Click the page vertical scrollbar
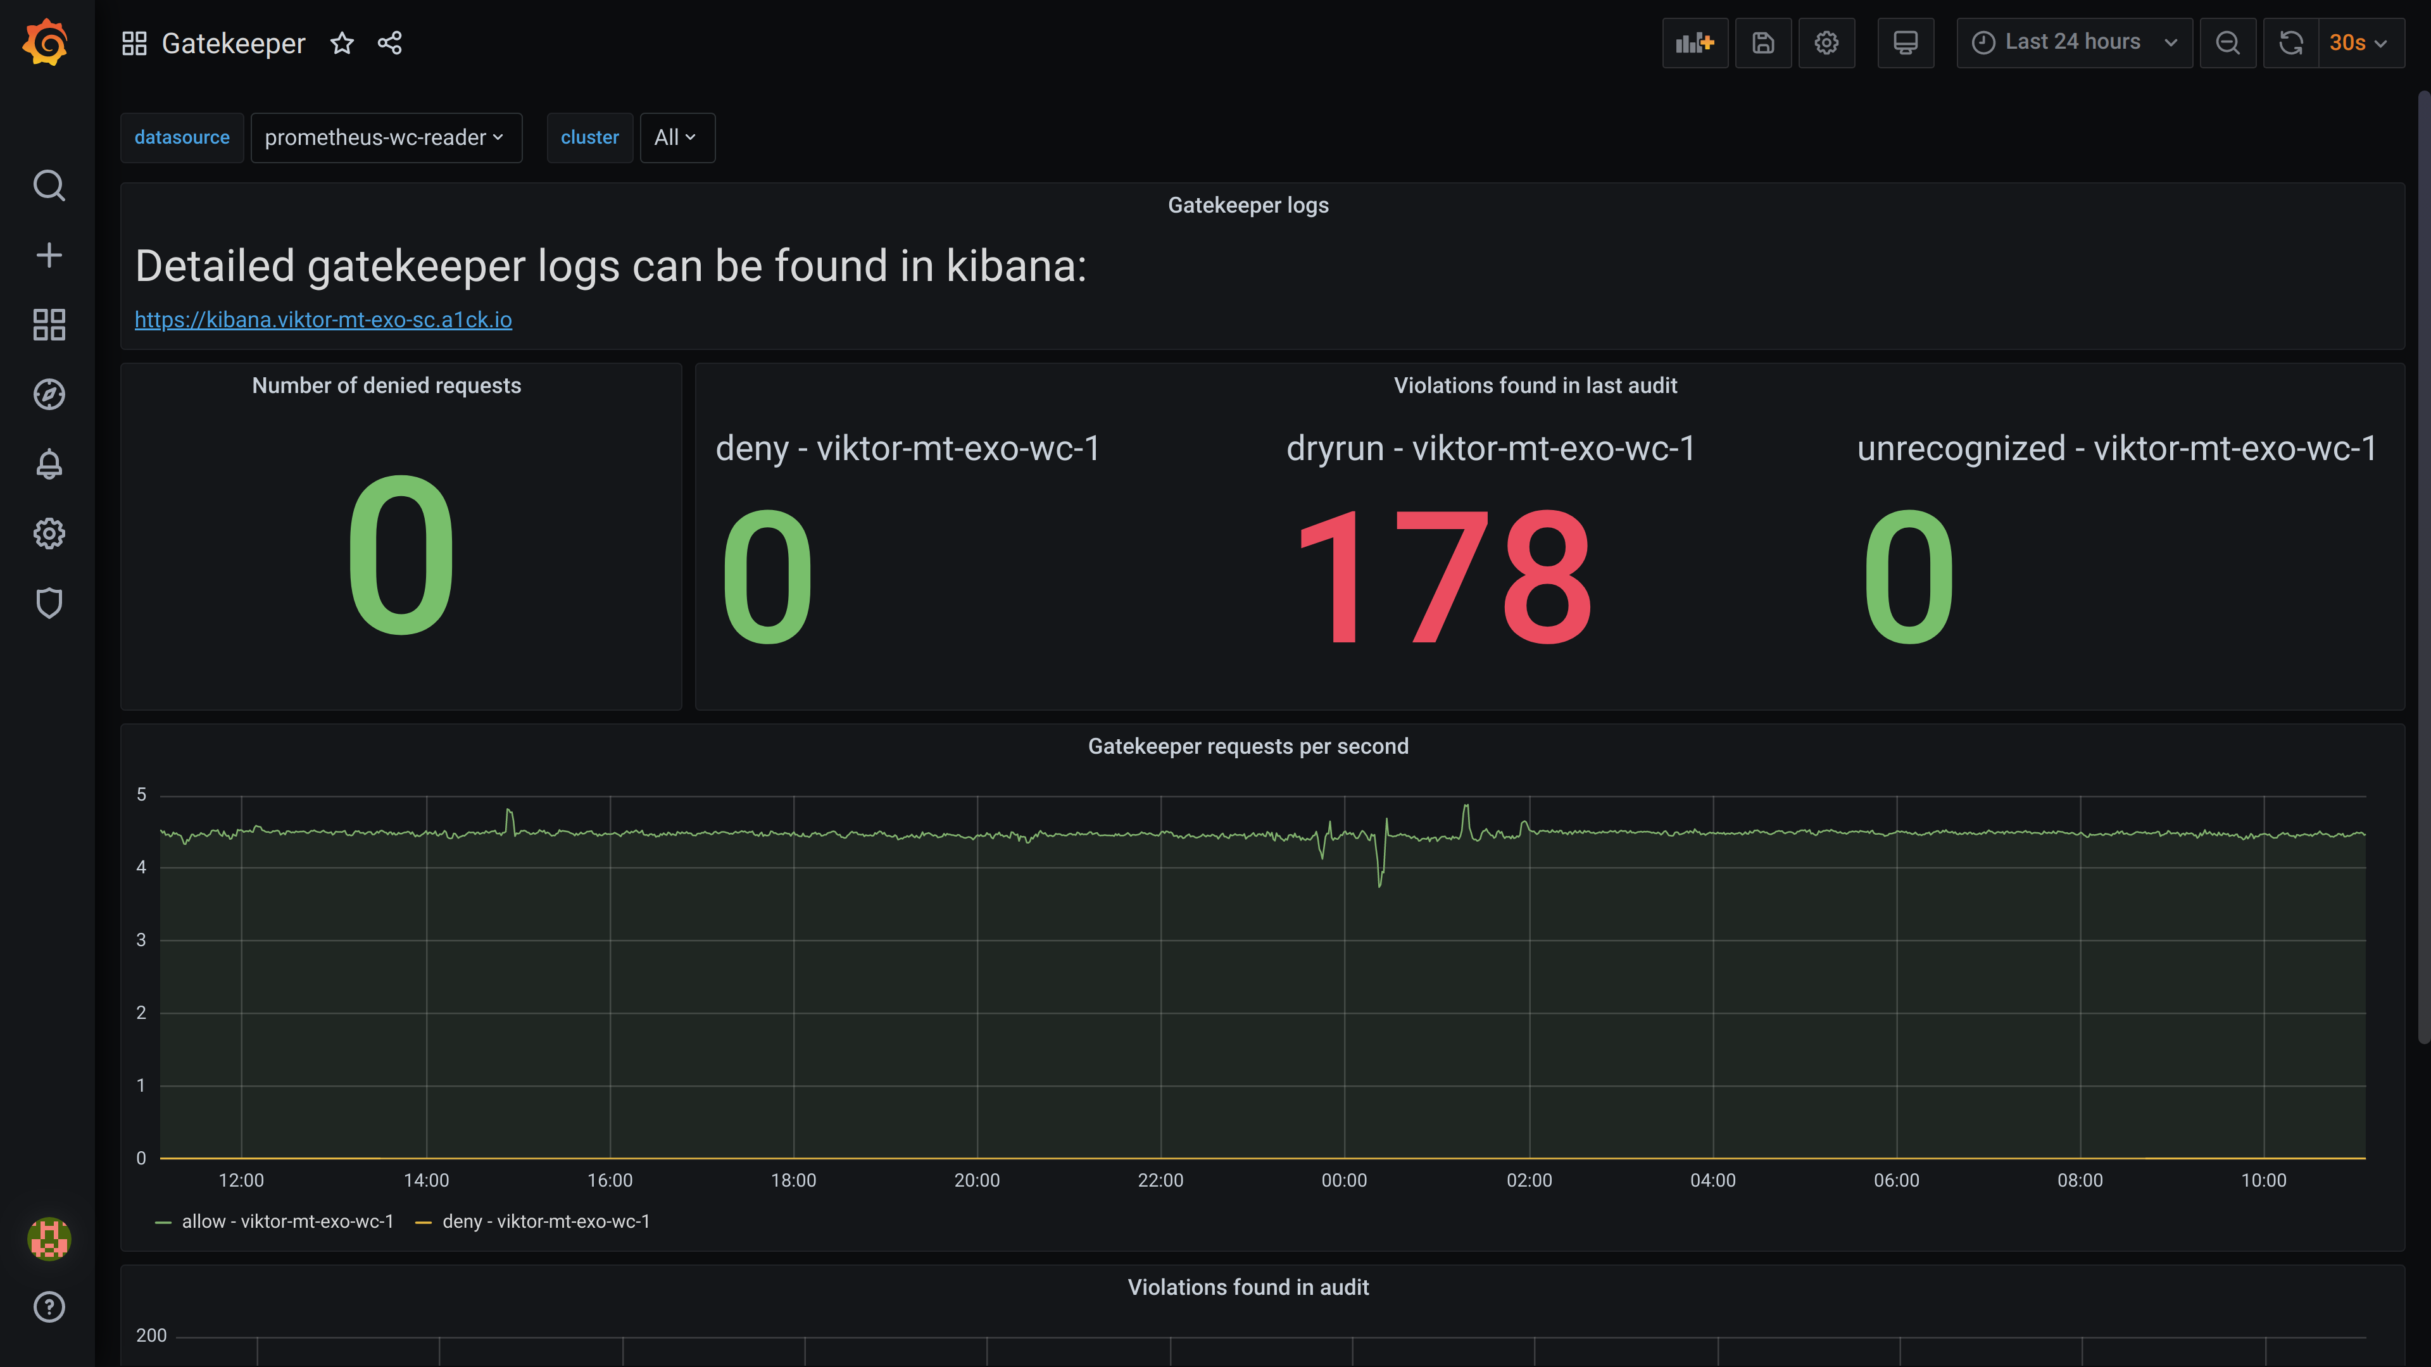2431x1367 pixels. click(2425, 566)
